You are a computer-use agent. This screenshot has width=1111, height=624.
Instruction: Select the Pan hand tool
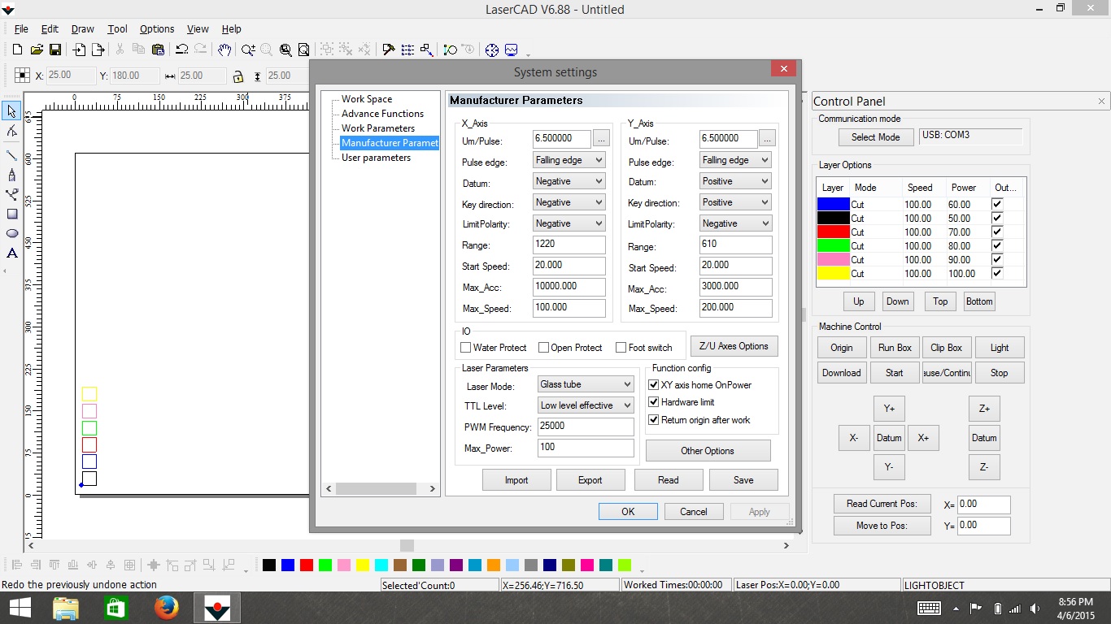(224, 50)
